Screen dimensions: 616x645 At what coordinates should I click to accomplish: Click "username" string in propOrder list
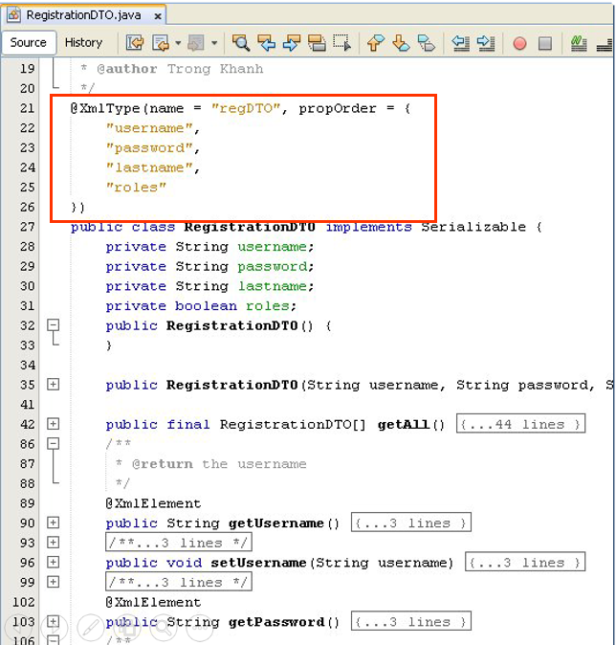click(149, 128)
